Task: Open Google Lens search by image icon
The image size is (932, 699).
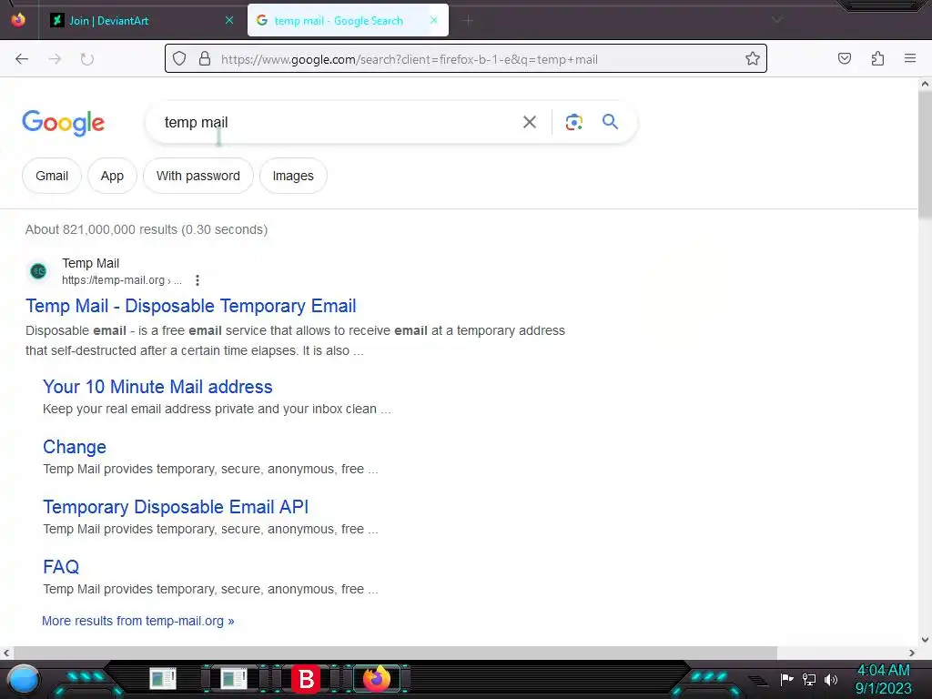Action: 573,122
